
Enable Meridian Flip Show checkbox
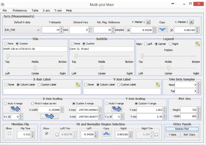click(9, 134)
